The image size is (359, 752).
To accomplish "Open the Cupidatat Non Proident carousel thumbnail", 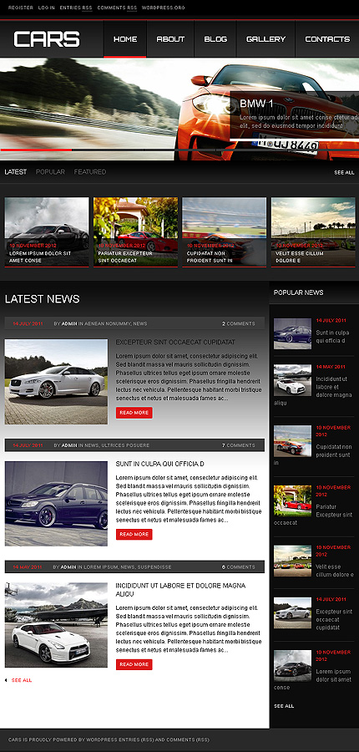I will pos(225,232).
